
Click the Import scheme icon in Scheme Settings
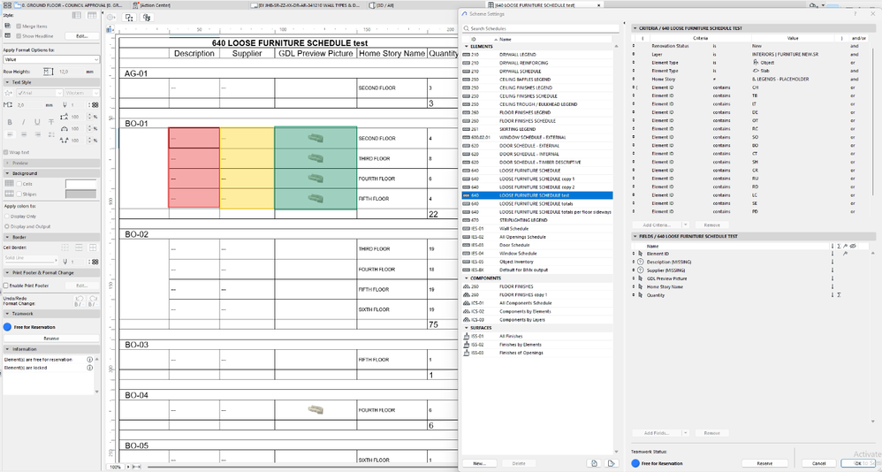tap(595, 463)
